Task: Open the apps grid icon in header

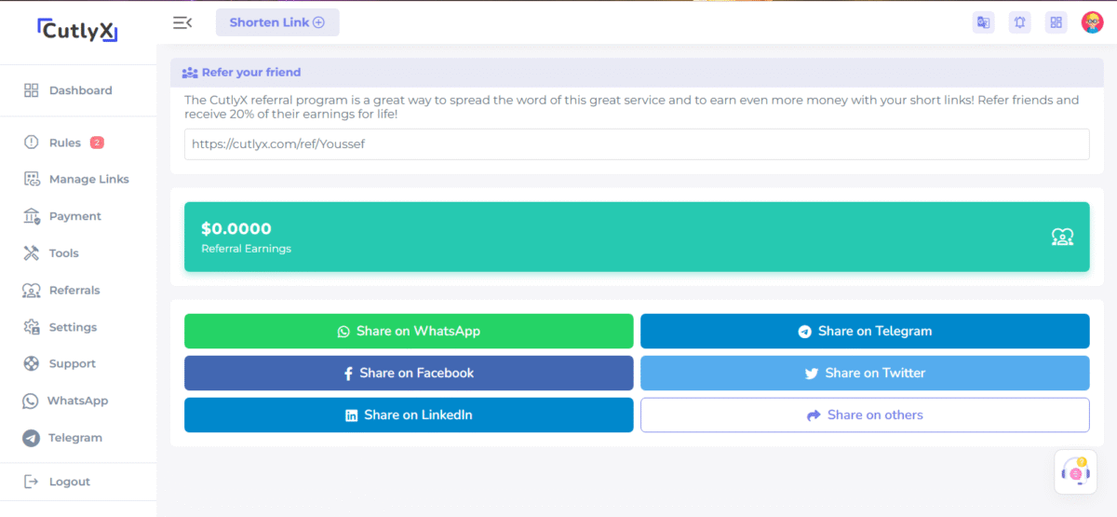Action: click(1056, 22)
